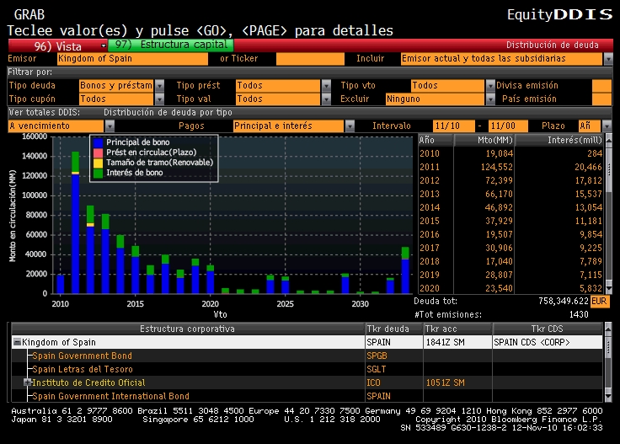Click the 2011 row in maturity table
This screenshot has width=620, height=444.
coord(510,167)
